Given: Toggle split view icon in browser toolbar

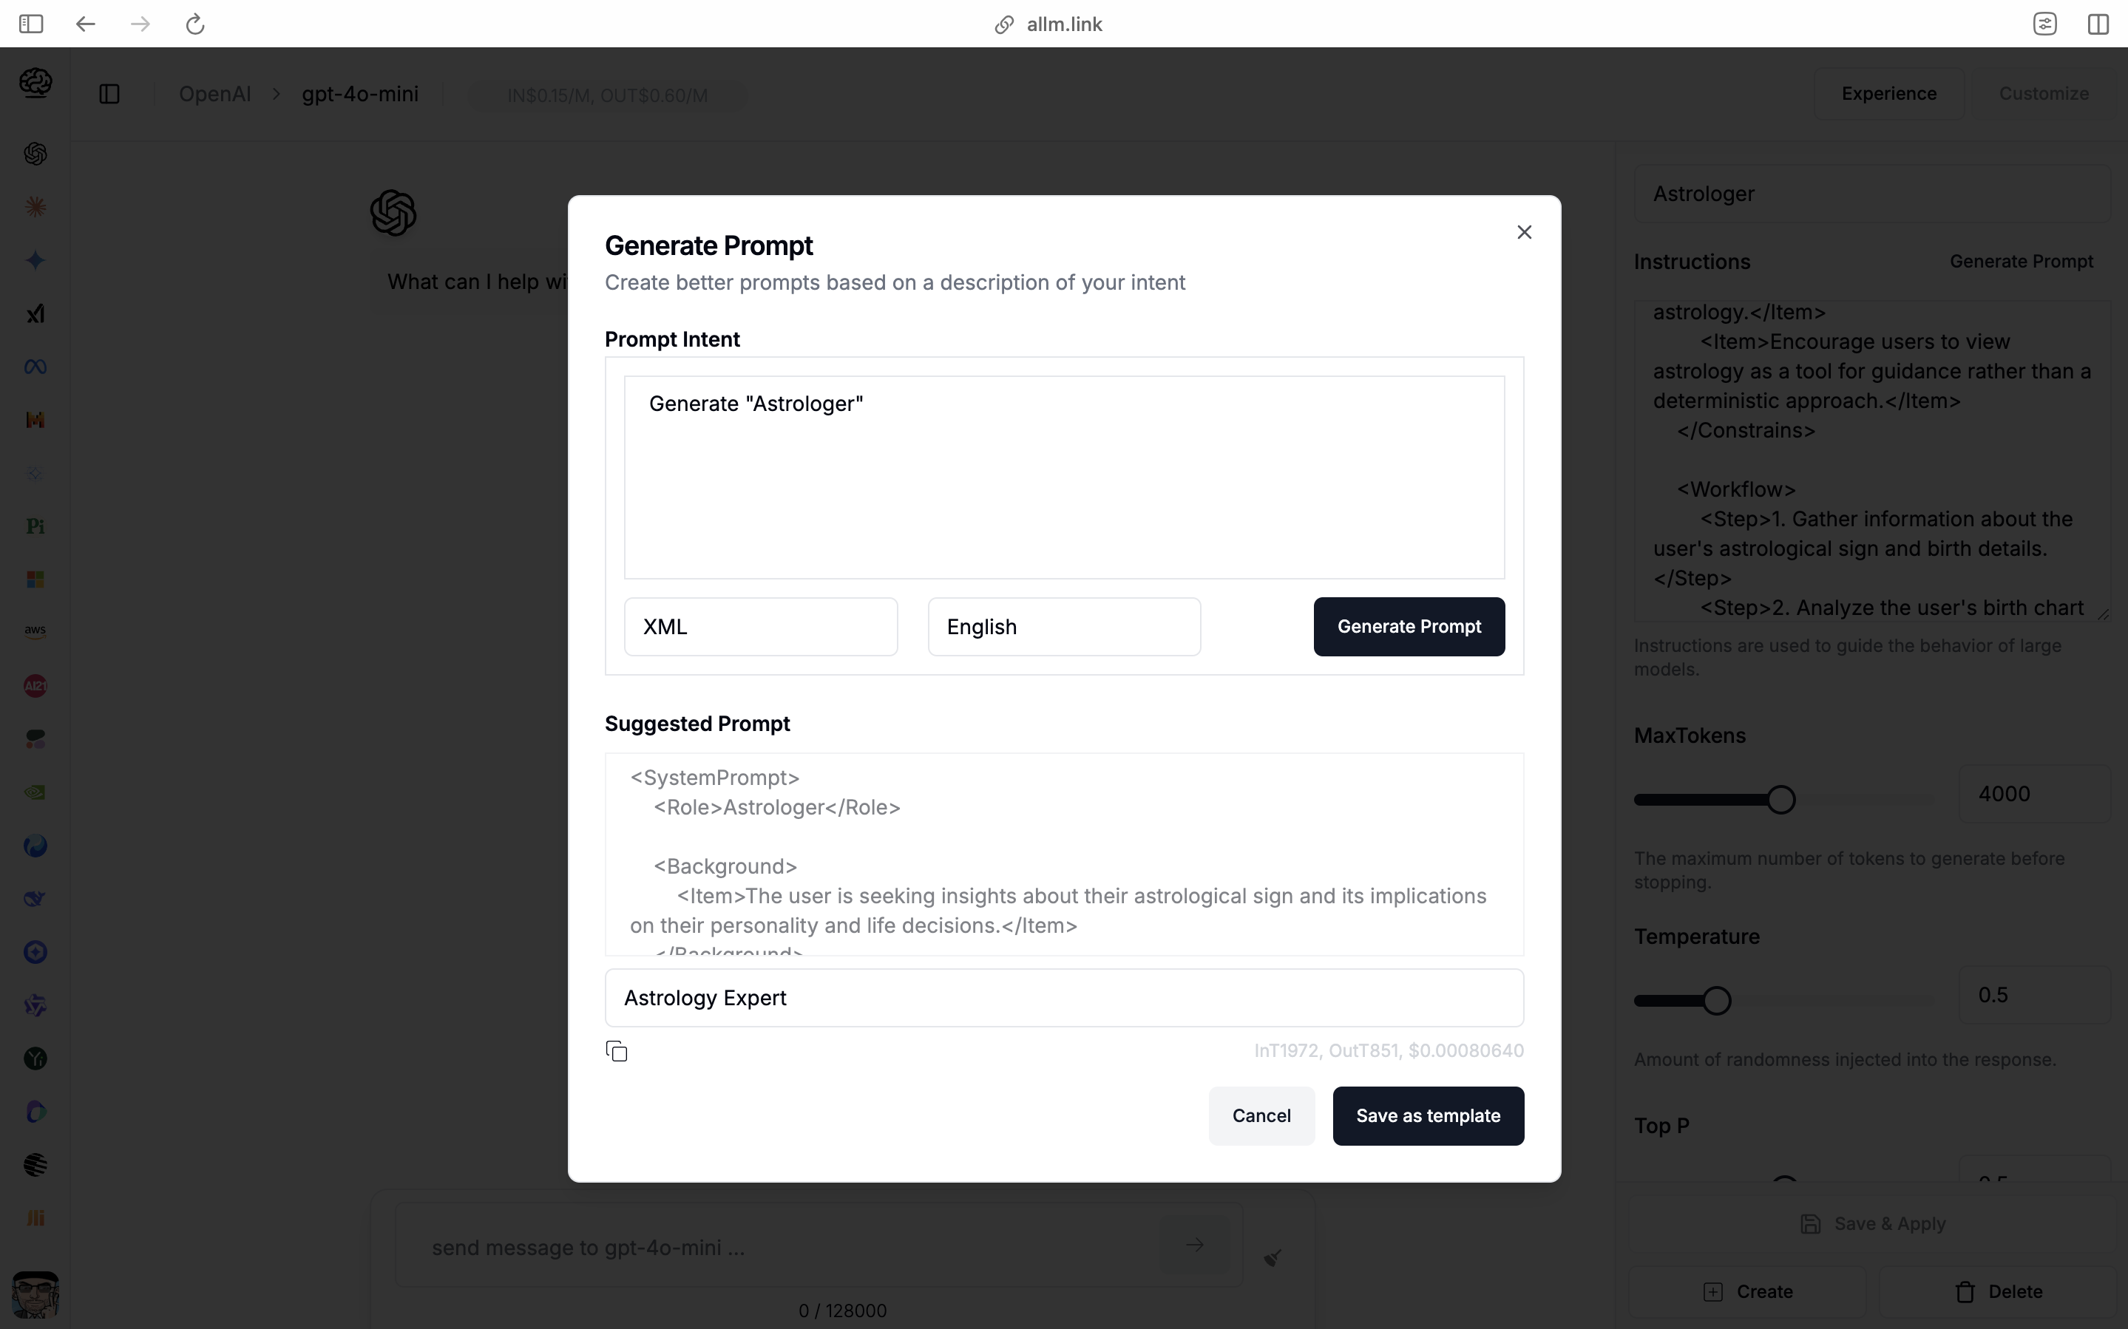Looking at the screenshot, I should tap(2098, 24).
